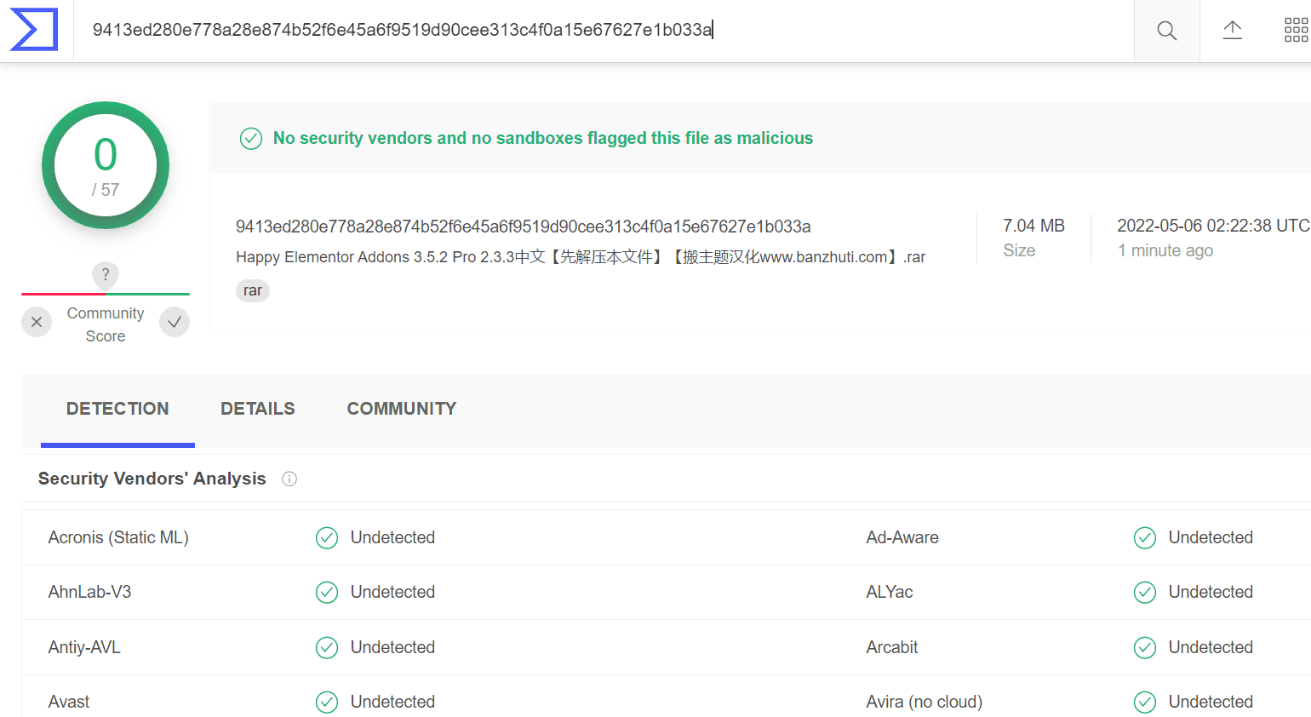
Task: Click the Avira (no cloud) check icon
Action: click(1145, 703)
